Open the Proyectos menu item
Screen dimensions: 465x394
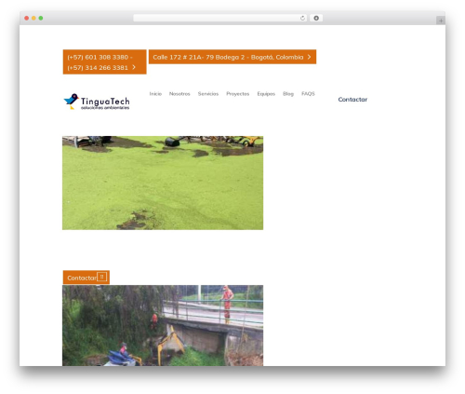pyautogui.click(x=238, y=93)
